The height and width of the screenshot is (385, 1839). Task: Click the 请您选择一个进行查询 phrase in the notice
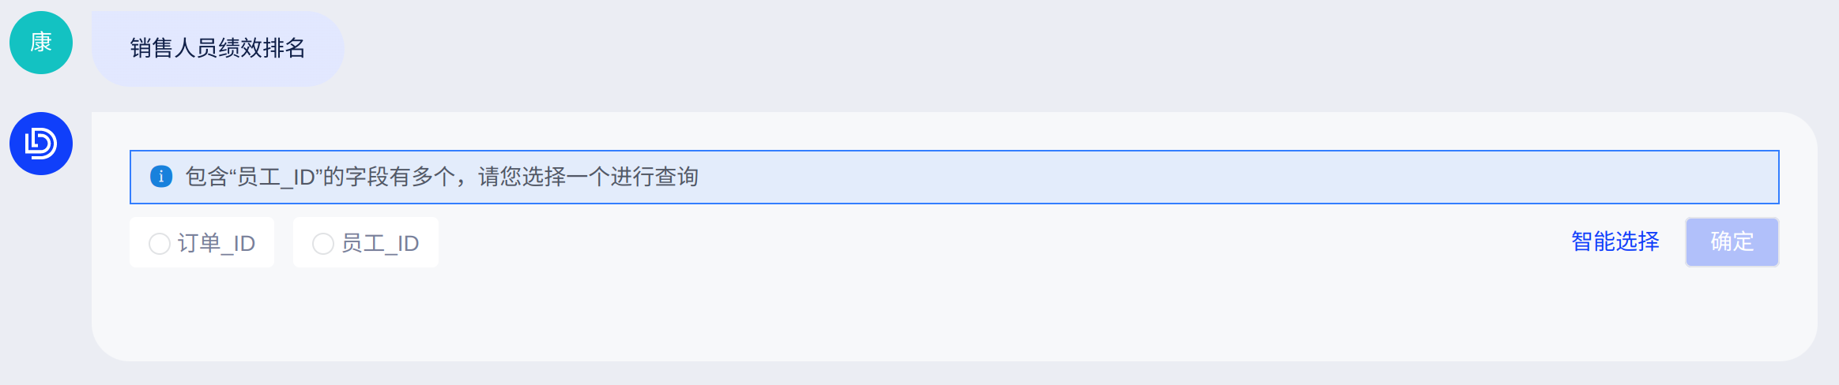(588, 177)
